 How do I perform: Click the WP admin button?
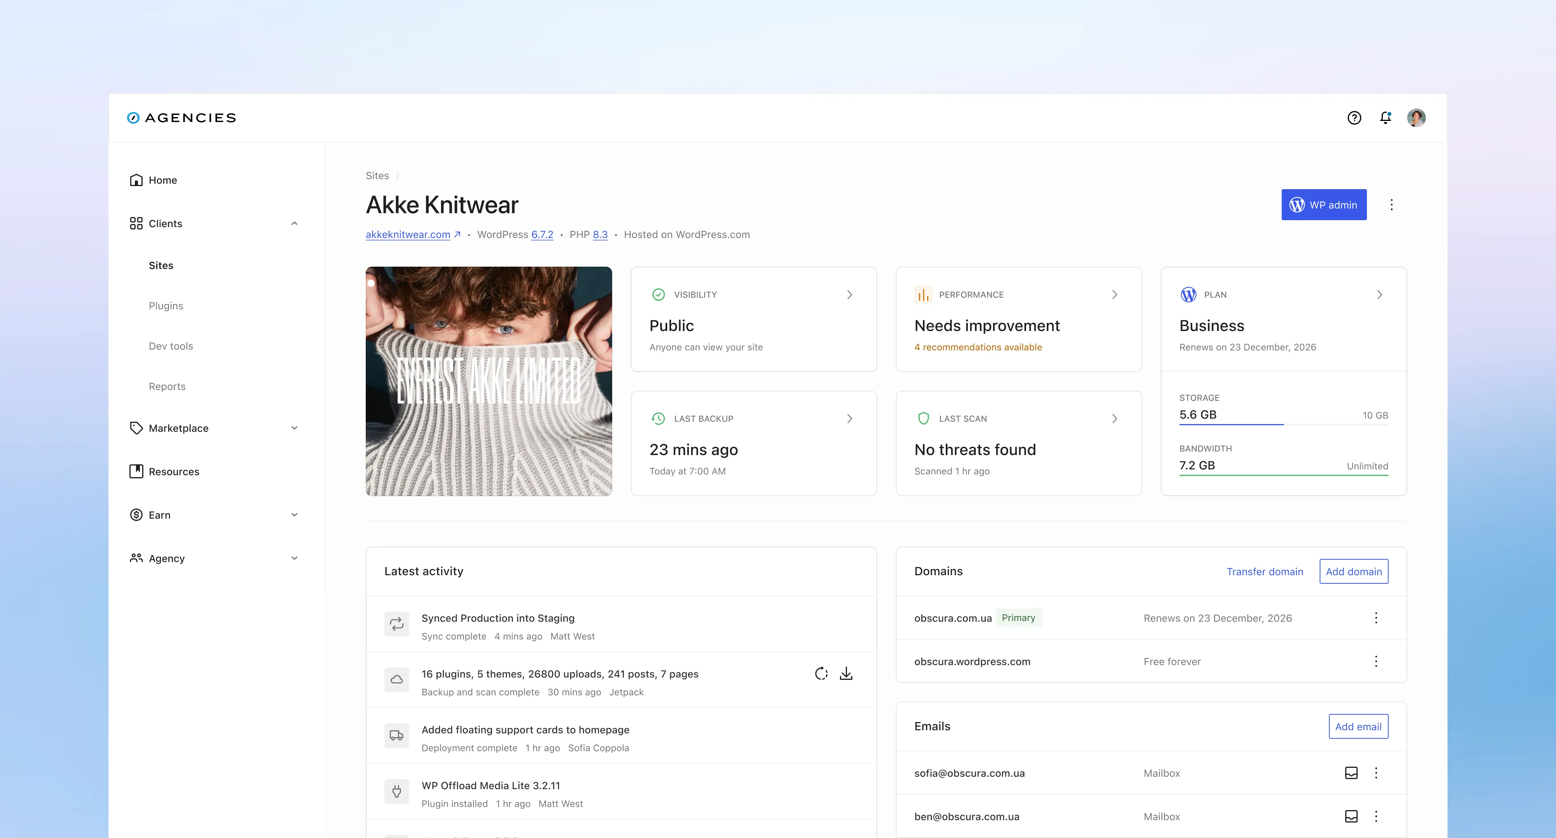coord(1324,205)
